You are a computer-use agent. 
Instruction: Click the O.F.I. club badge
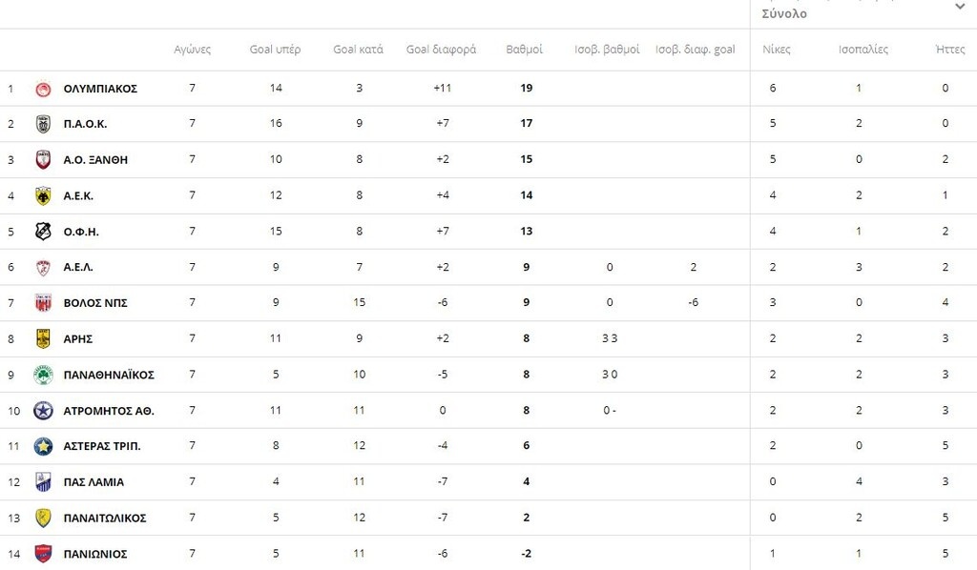tap(43, 232)
